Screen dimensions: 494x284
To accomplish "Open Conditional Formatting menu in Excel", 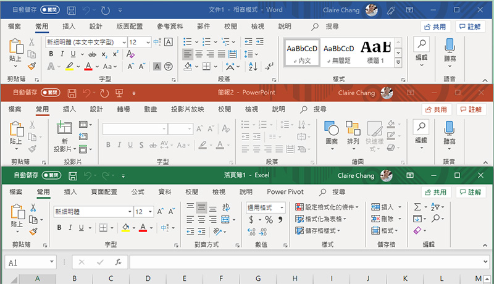I will pyautogui.click(x=327, y=207).
